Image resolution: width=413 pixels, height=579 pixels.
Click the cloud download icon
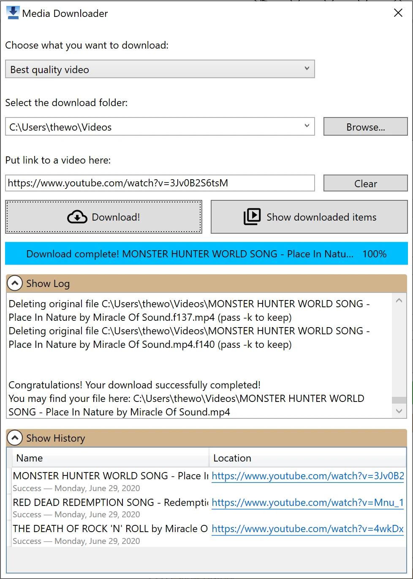tap(77, 217)
